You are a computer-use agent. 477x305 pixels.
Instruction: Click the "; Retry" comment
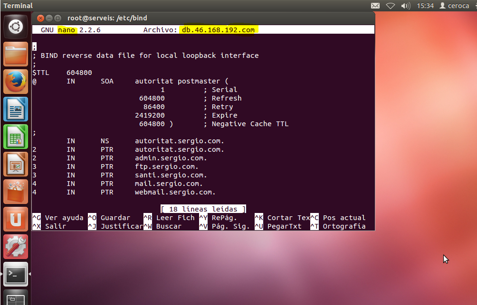[219, 107]
